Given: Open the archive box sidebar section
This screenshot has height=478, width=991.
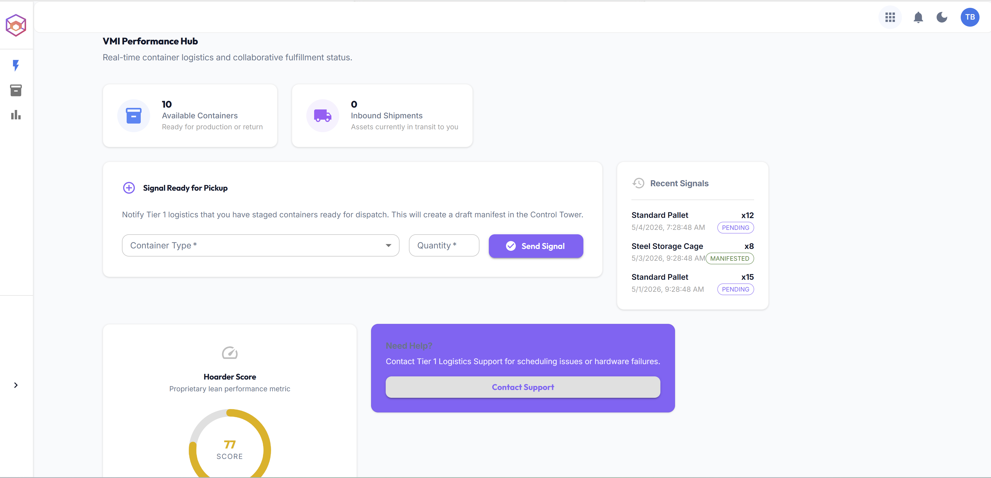Looking at the screenshot, I should pos(16,90).
